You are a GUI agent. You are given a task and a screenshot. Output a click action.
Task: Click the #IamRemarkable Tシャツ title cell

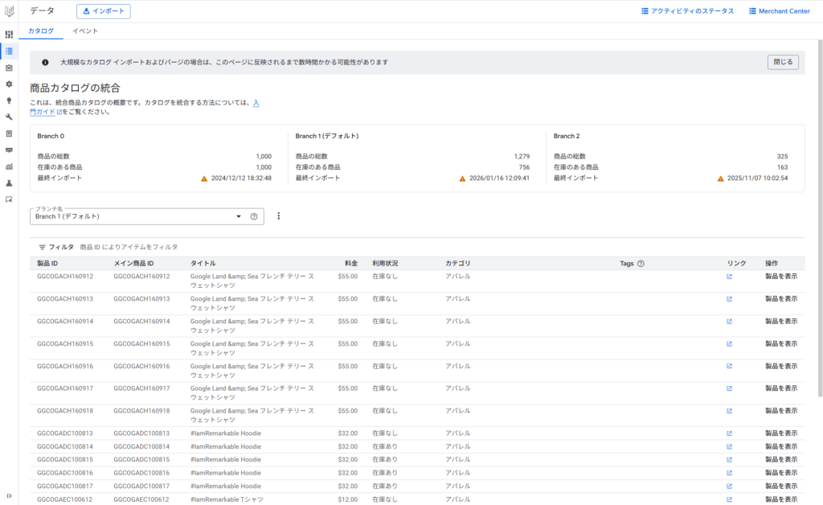click(x=227, y=499)
